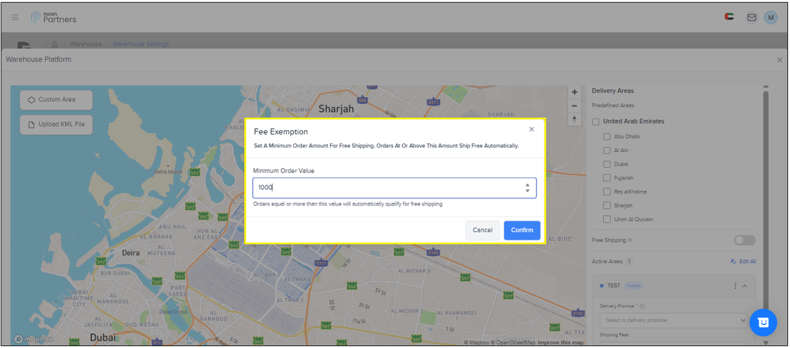Increase the Minimum Order Value stepper
Image resolution: width=790 pixels, height=348 pixels.
pos(528,185)
